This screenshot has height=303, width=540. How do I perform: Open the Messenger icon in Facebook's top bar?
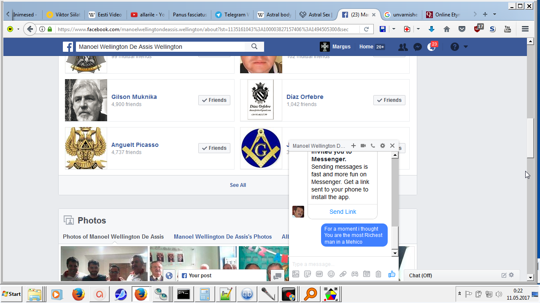pos(417,47)
